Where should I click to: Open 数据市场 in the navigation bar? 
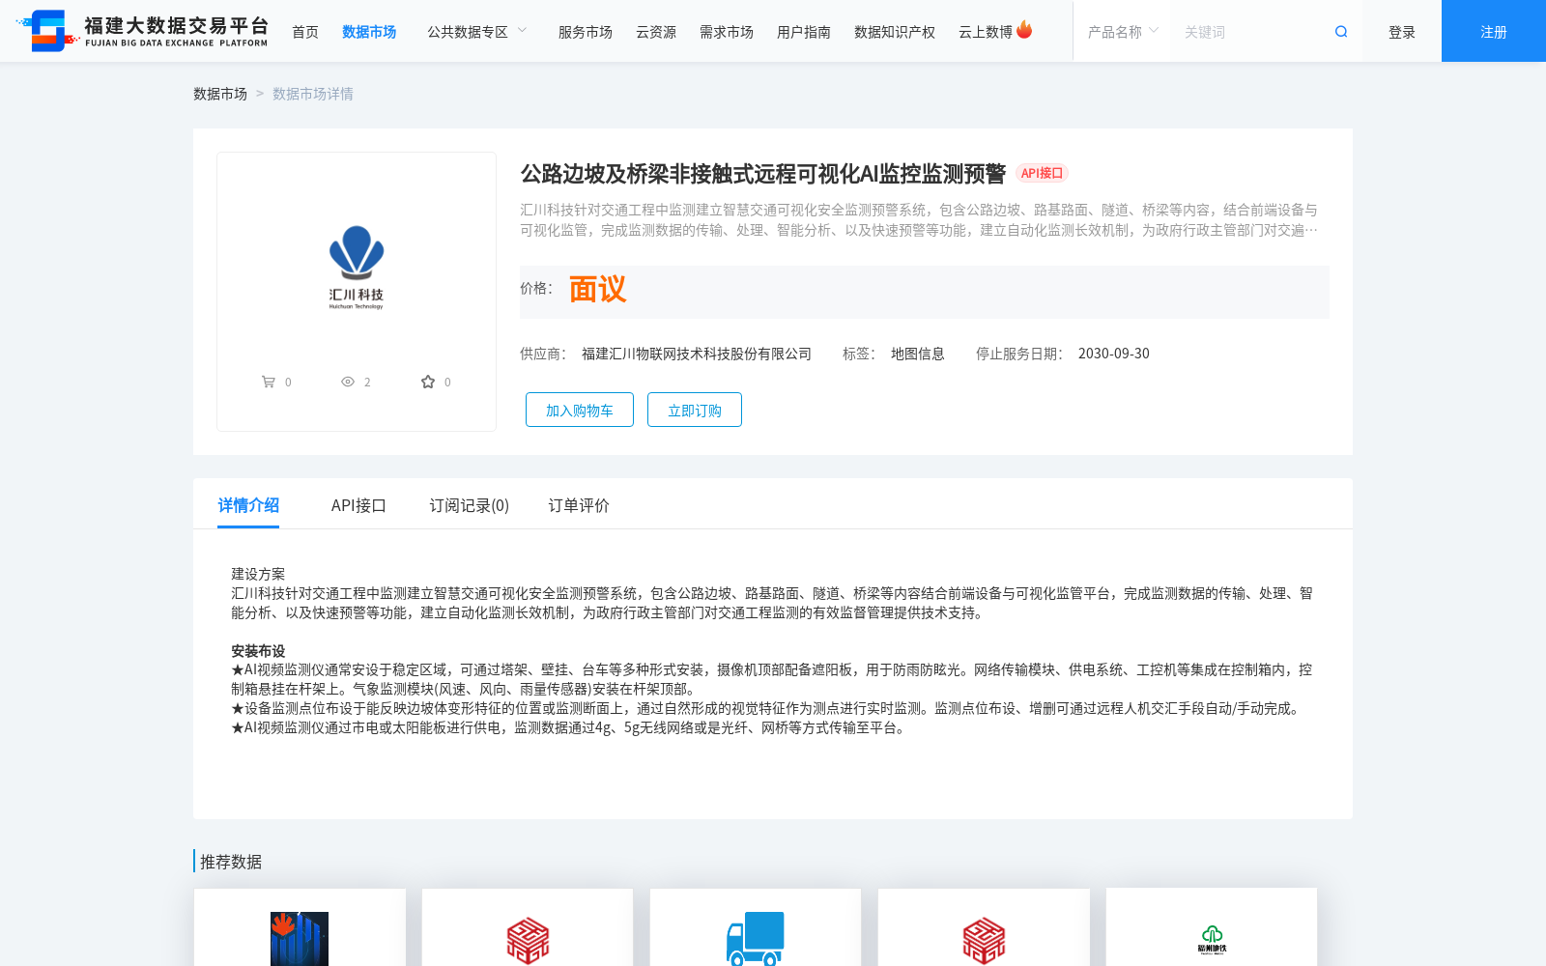pos(369,32)
